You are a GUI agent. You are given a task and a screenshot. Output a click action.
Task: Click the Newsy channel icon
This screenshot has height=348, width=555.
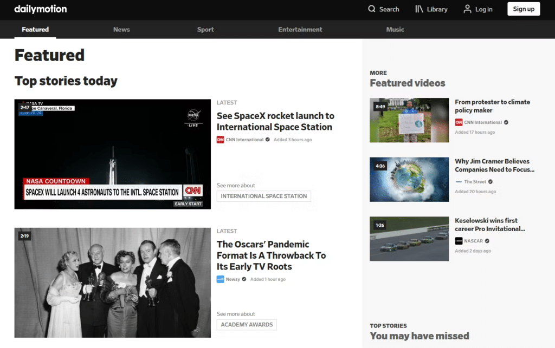(x=220, y=279)
